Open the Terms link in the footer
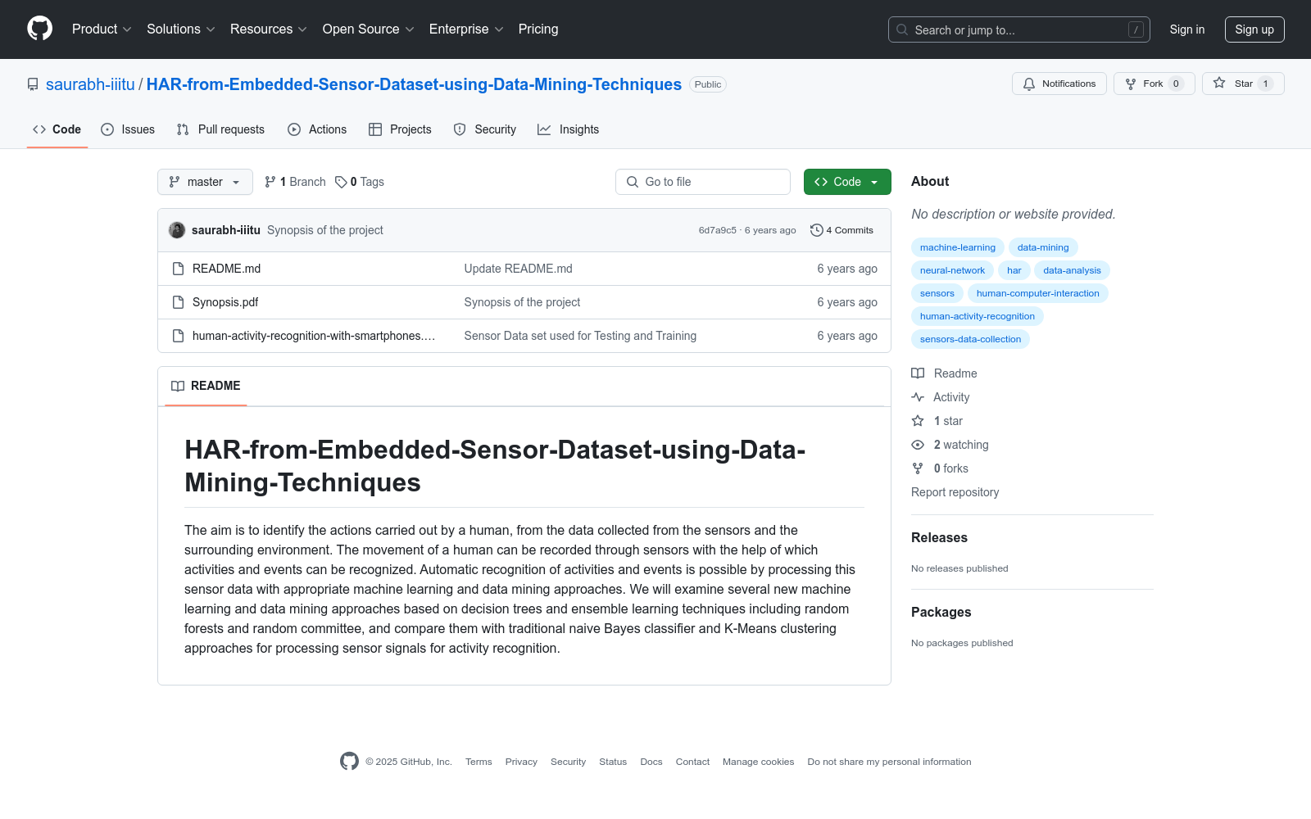 (x=479, y=762)
